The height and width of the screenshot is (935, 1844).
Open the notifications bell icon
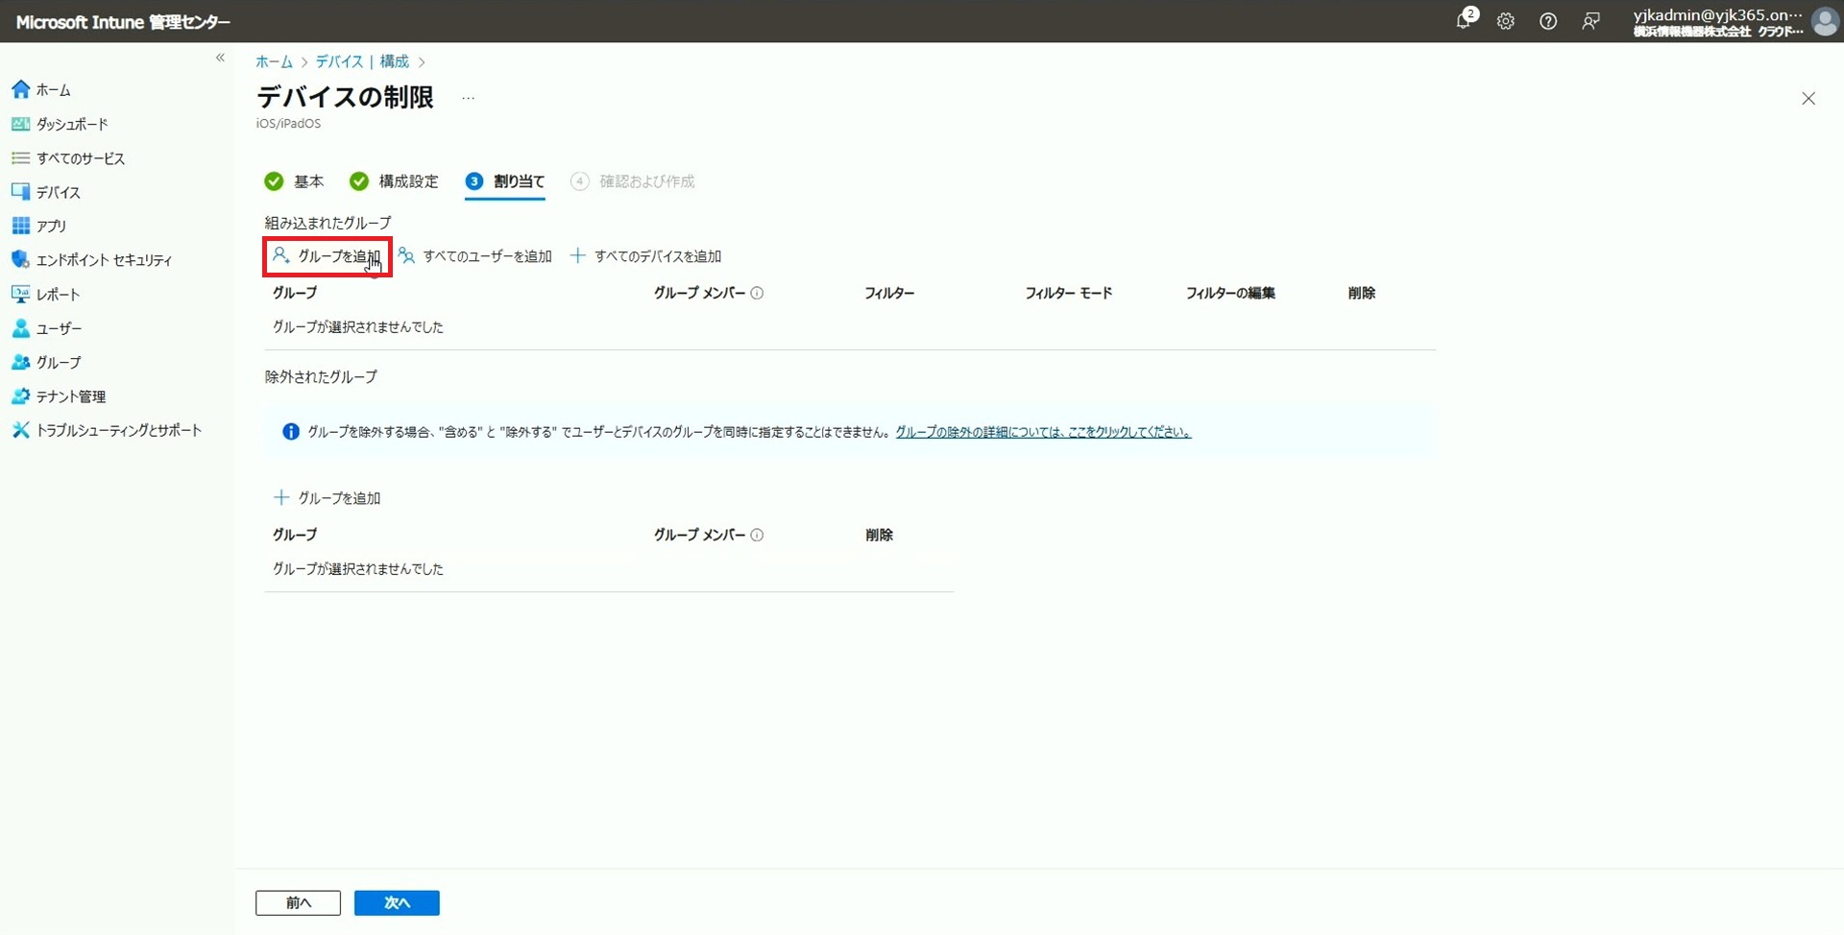1464,21
